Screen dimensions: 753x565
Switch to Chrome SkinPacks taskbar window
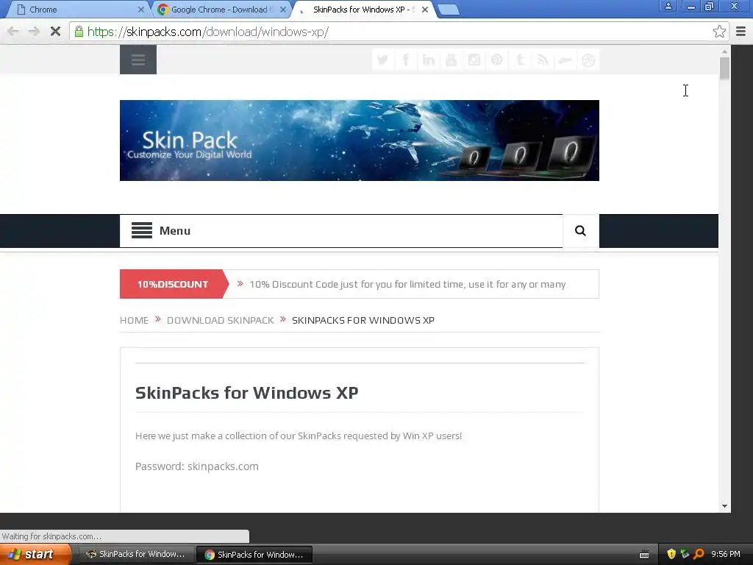254,555
